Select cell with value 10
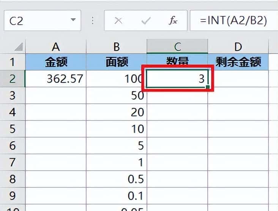Screen dimensions: 278x211 117,129
